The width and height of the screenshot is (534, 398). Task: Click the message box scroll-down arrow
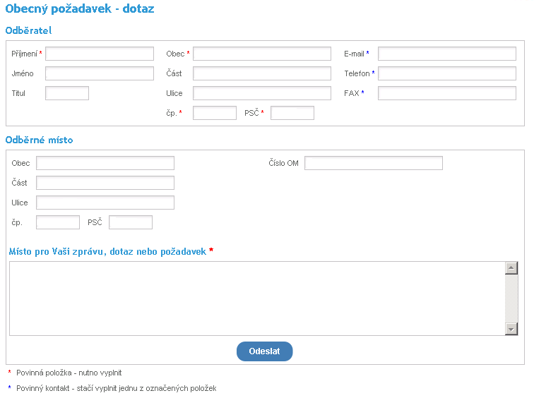(x=512, y=329)
